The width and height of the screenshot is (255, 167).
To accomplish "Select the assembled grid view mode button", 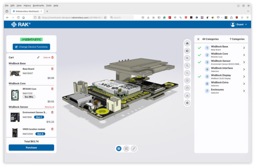I will pyautogui.click(x=119, y=149).
